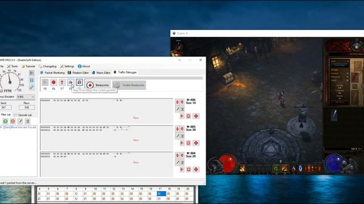The width and height of the screenshot is (364, 204).
Task: Click the trash icon for packet 884
Action: [x=182, y=163]
